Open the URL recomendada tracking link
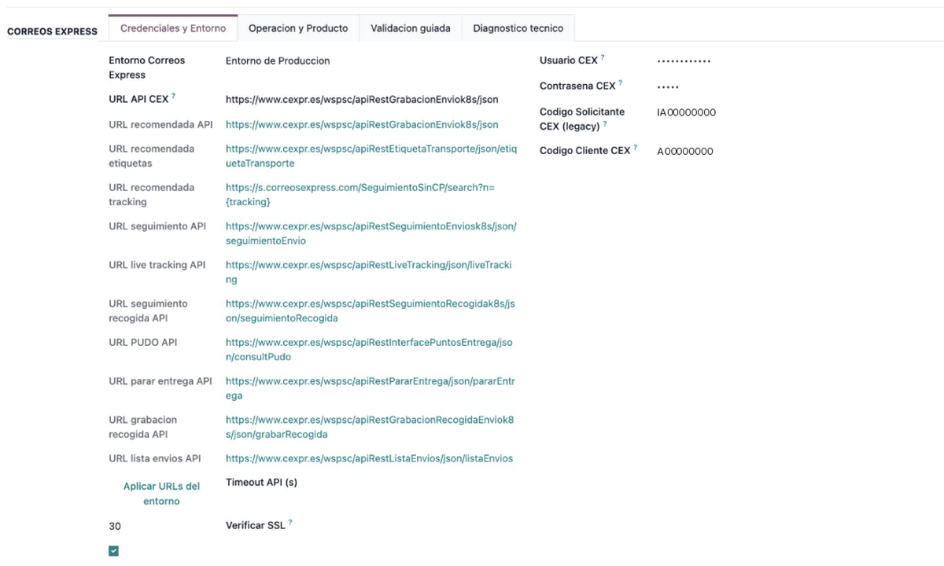The height and width of the screenshot is (566, 944). point(360,195)
